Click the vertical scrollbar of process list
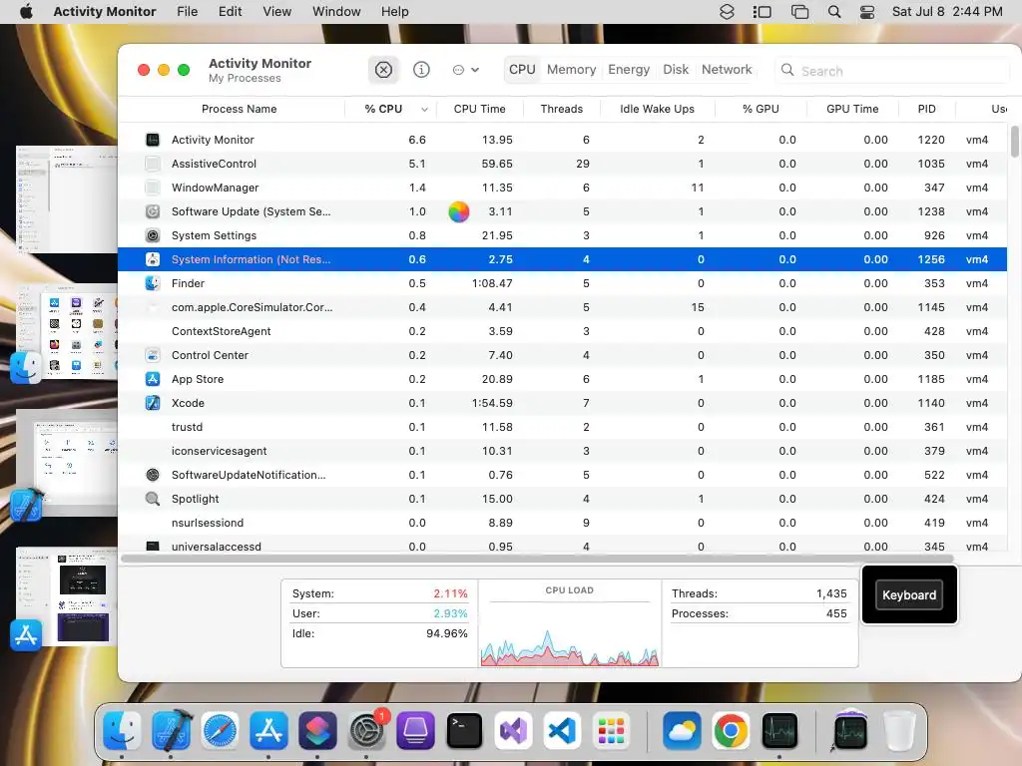Screen dimensions: 1022x766 1014,142
